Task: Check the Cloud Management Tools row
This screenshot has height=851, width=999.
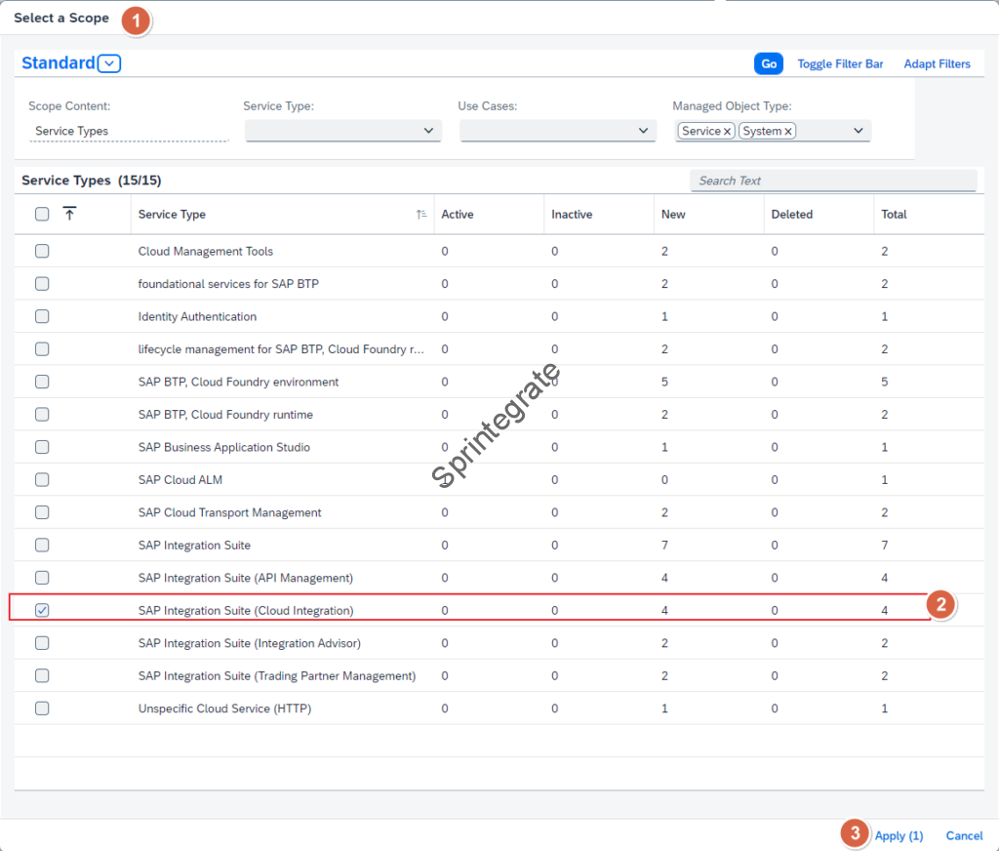Action: [41, 251]
